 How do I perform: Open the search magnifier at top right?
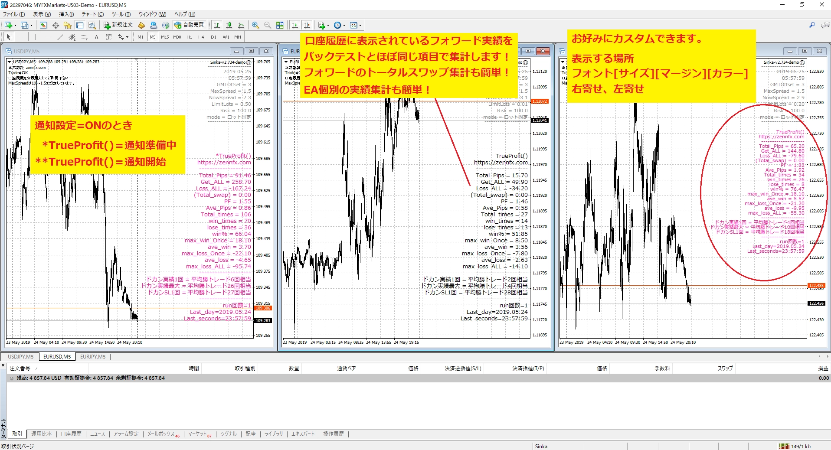(x=812, y=25)
